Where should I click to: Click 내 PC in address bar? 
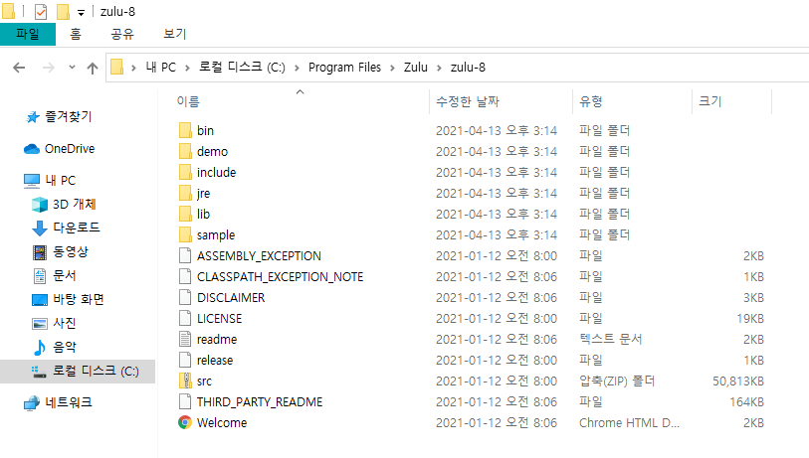pyautogui.click(x=160, y=68)
